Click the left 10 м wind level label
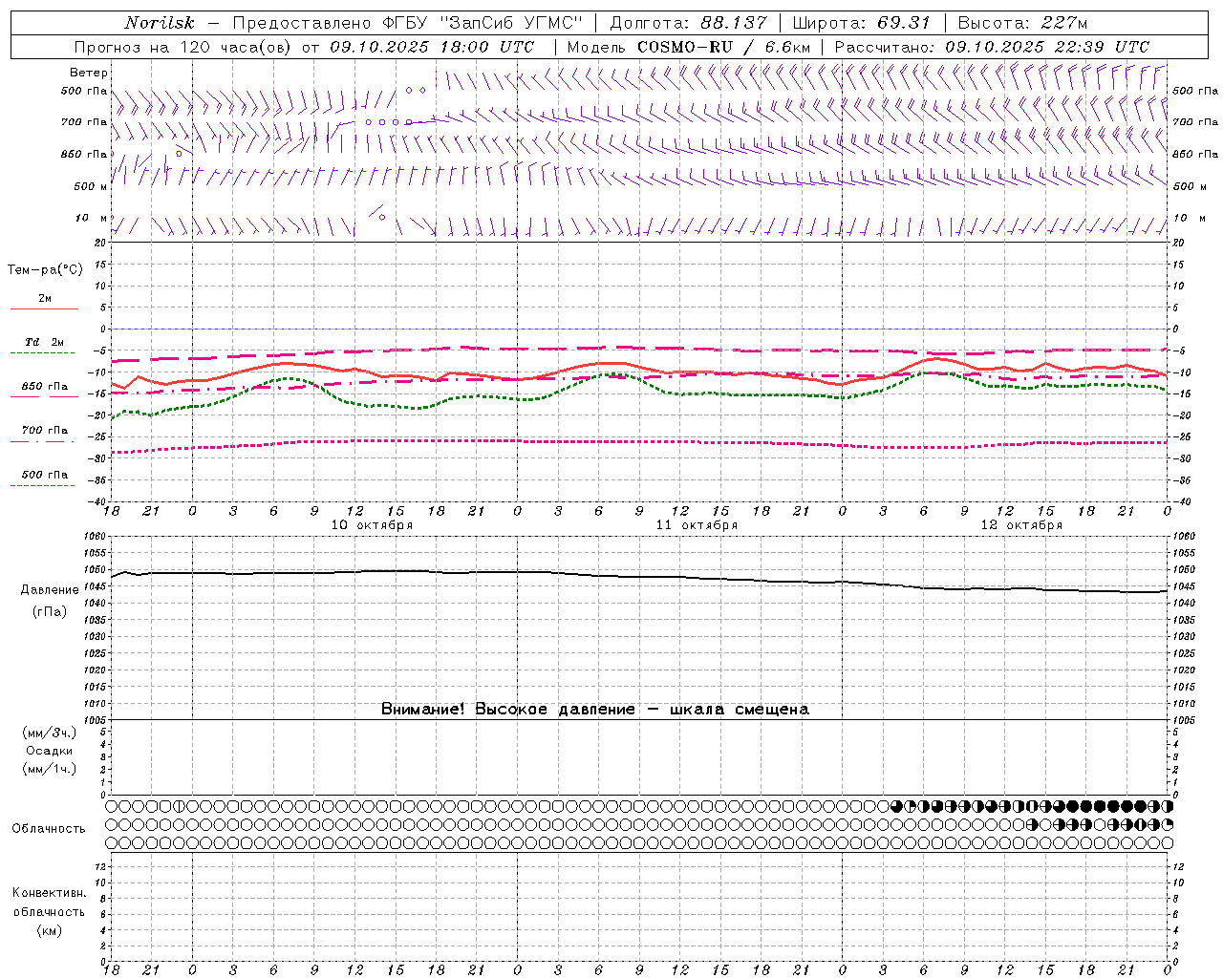The image size is (1223, 978). click(x=91, y=218)
